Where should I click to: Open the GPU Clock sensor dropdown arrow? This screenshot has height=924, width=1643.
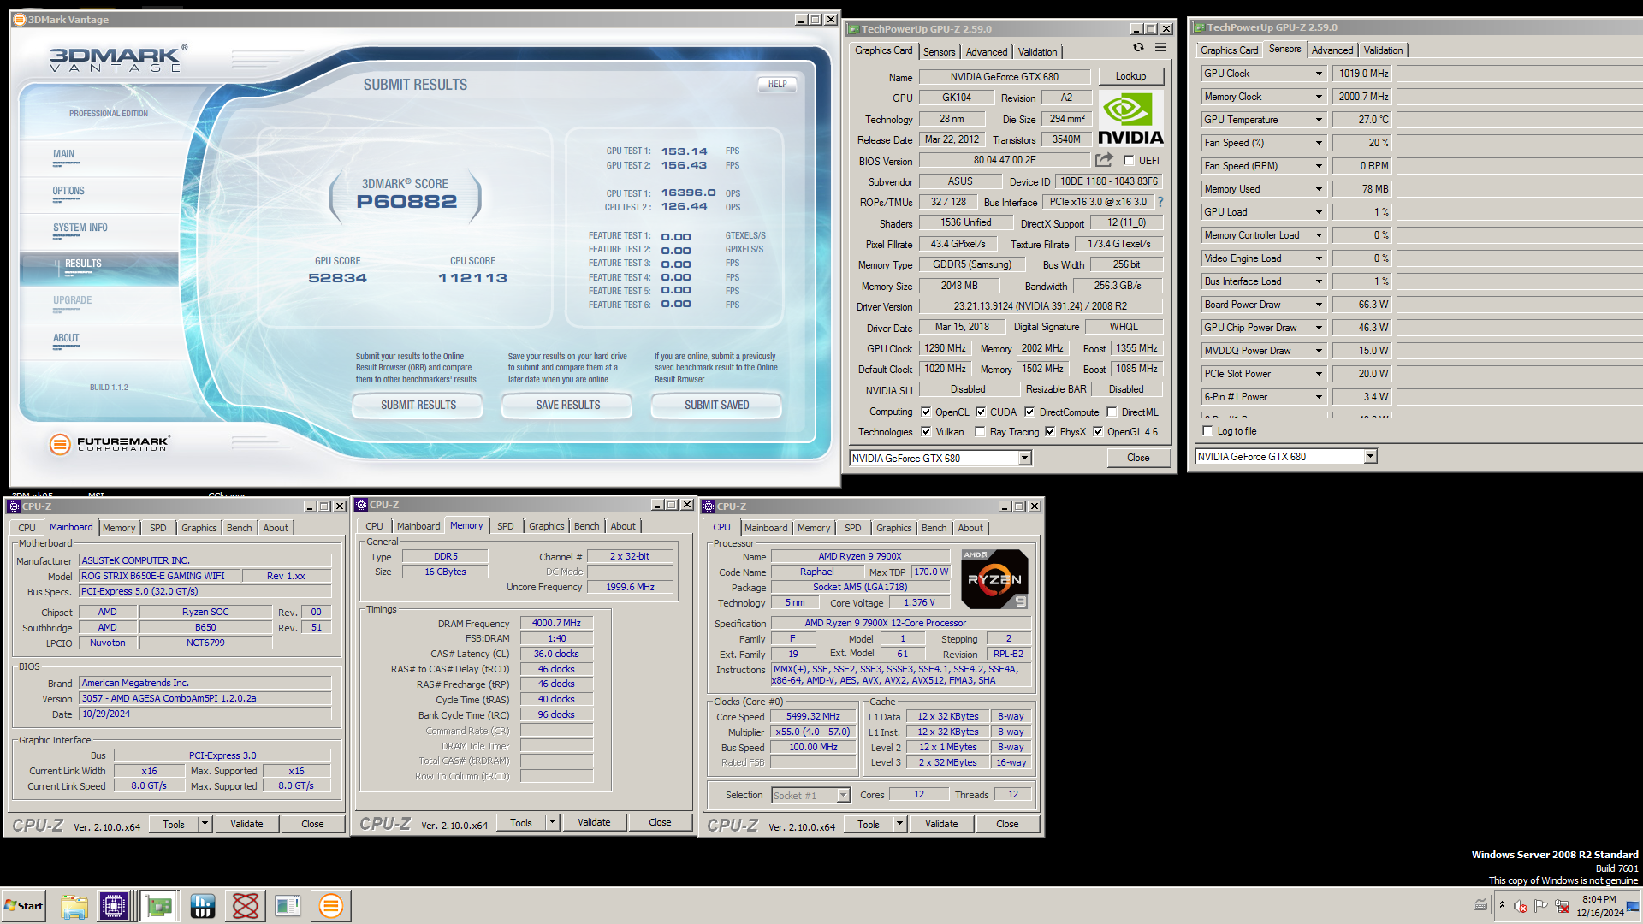coord(1319,74)
